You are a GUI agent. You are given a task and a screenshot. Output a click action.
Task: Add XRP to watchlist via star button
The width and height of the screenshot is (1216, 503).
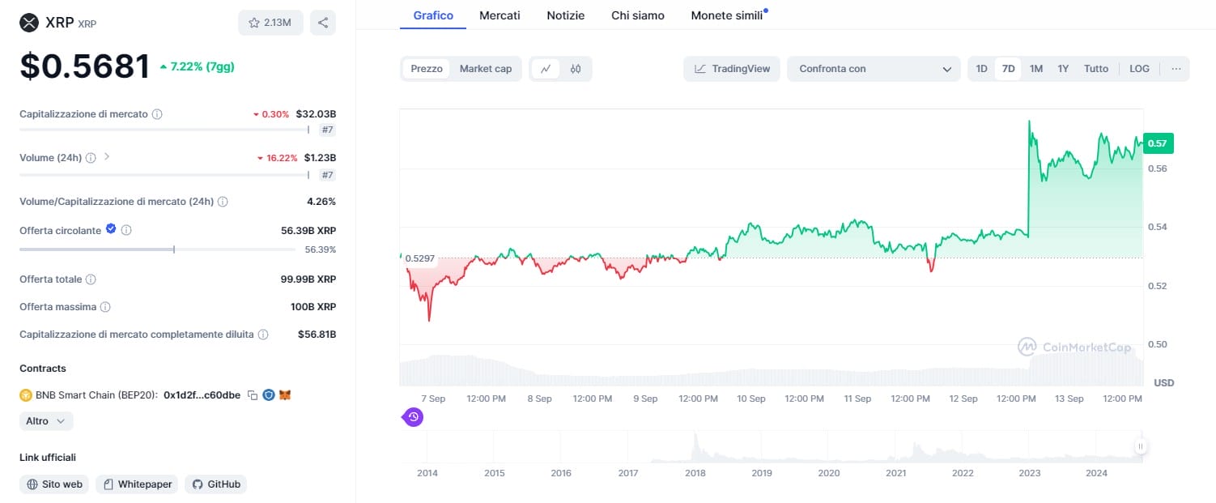(x=270, y=23)
